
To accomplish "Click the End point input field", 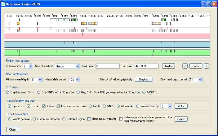I will [147, 66].
